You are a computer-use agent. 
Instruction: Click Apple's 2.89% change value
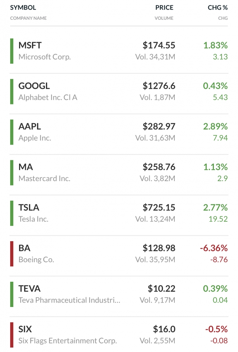(x=215, y=127)
